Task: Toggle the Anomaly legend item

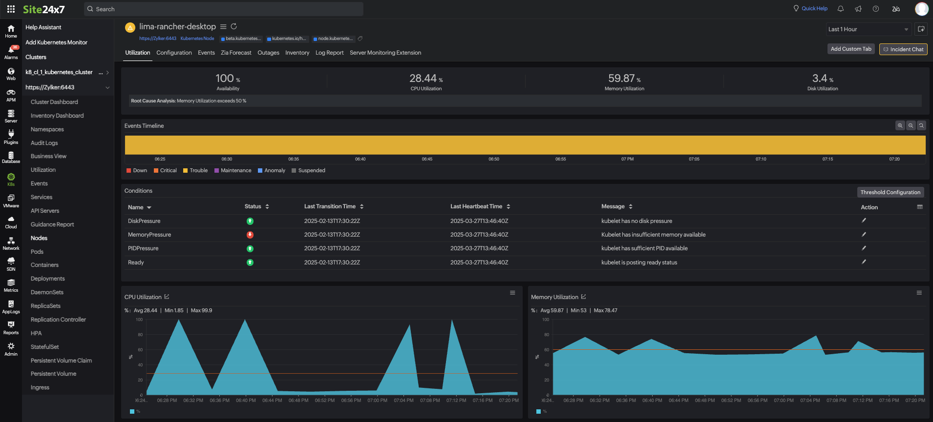Action: coord(271,171)
